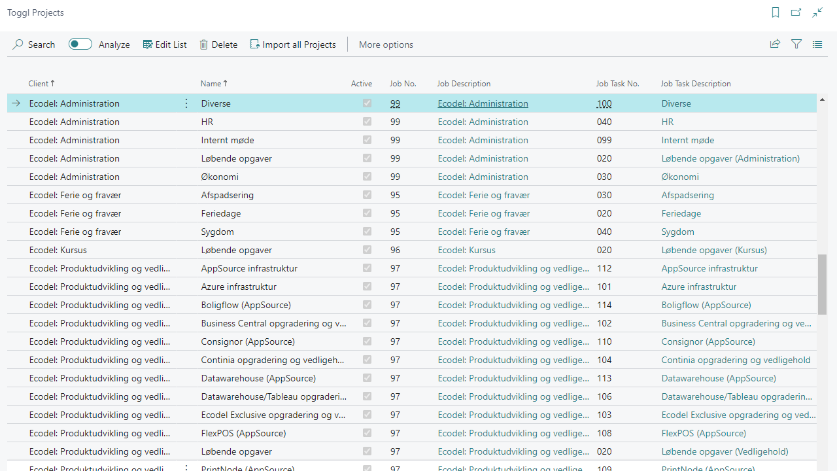
Task: Open page in new window icon
Action: tap(796, 12)
